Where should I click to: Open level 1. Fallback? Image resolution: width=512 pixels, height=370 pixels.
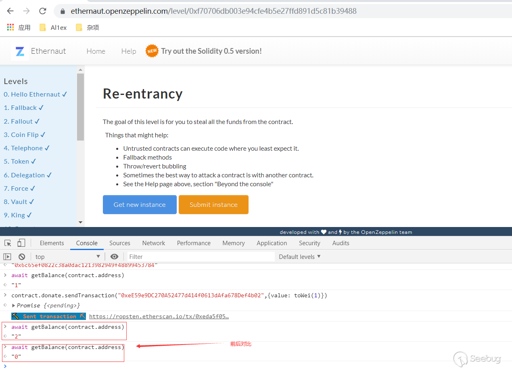coord(24,107)
